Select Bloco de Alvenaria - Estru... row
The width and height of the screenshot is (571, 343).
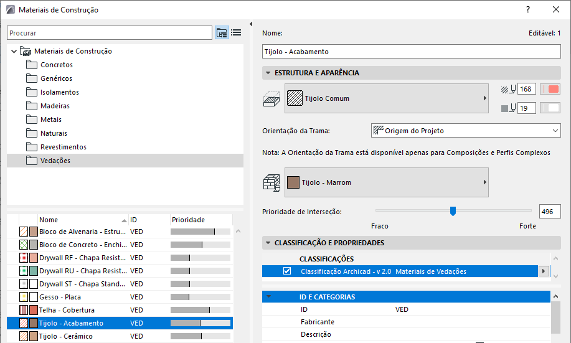pyautogui.click(x=120, y=232)
